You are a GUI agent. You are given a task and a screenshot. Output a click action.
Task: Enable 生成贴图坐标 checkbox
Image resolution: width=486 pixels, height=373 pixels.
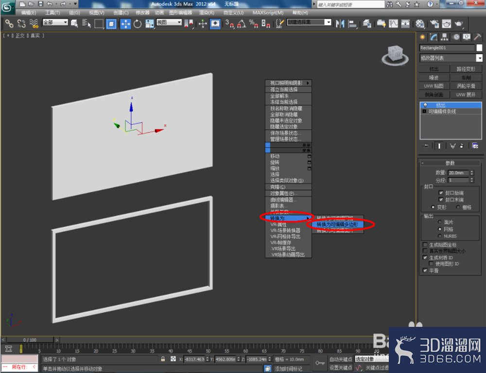click(425, 245)
